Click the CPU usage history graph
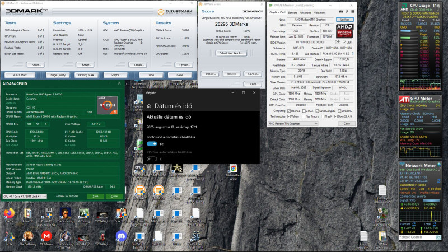Viewport: 448px width, 252px height. pyautogui.click(x=420, y=84)
